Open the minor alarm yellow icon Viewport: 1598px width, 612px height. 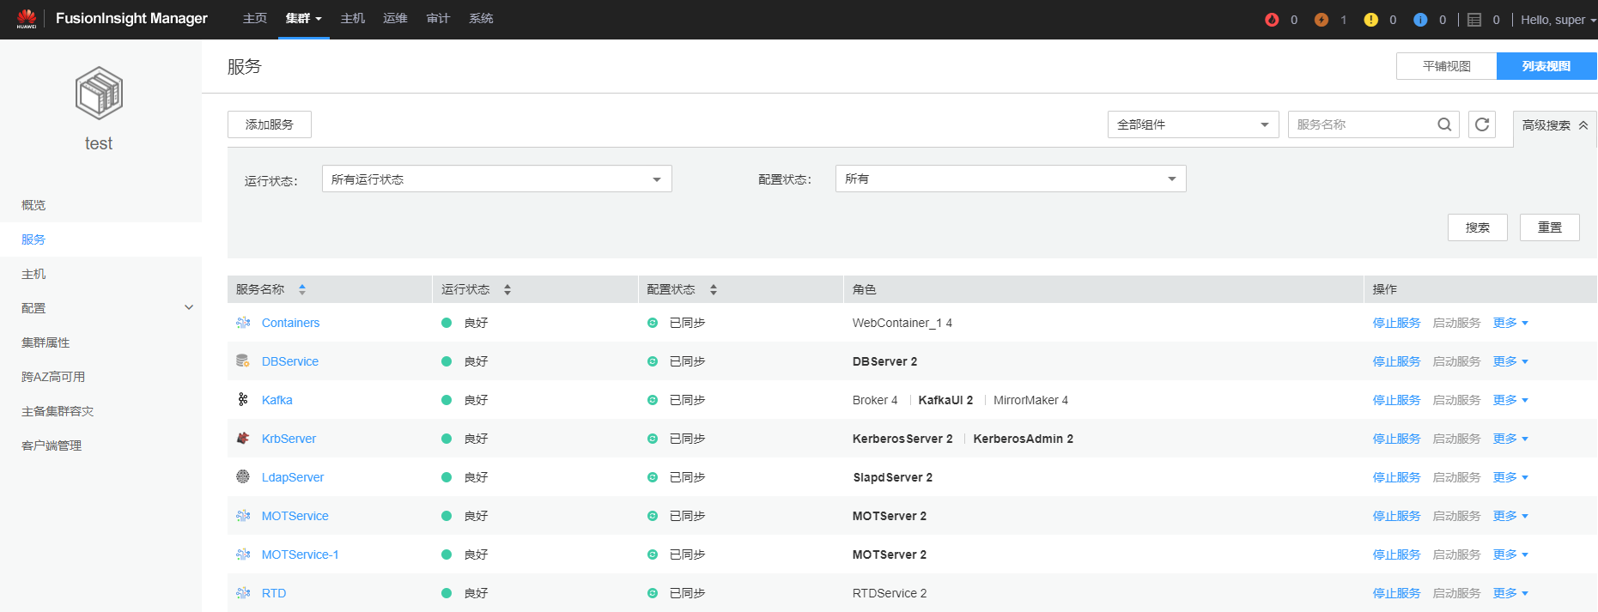(x=1371, y=20)
